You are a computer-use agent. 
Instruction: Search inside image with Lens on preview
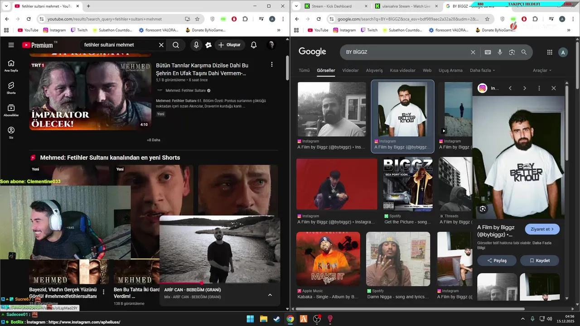click(x=483, y=209)
